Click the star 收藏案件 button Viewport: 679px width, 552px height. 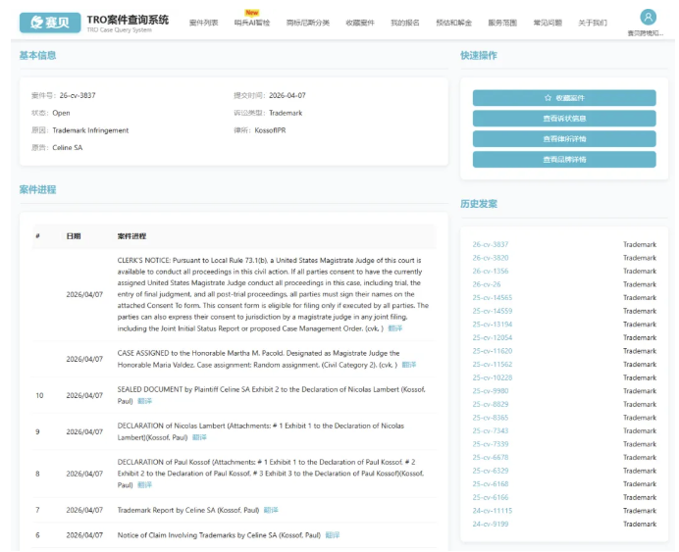point(563,98)
